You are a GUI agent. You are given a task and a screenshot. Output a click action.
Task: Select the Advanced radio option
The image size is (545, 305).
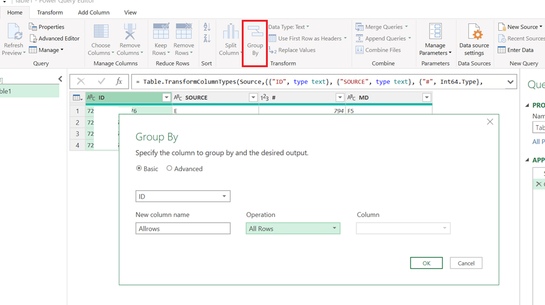tap(169, 168)
